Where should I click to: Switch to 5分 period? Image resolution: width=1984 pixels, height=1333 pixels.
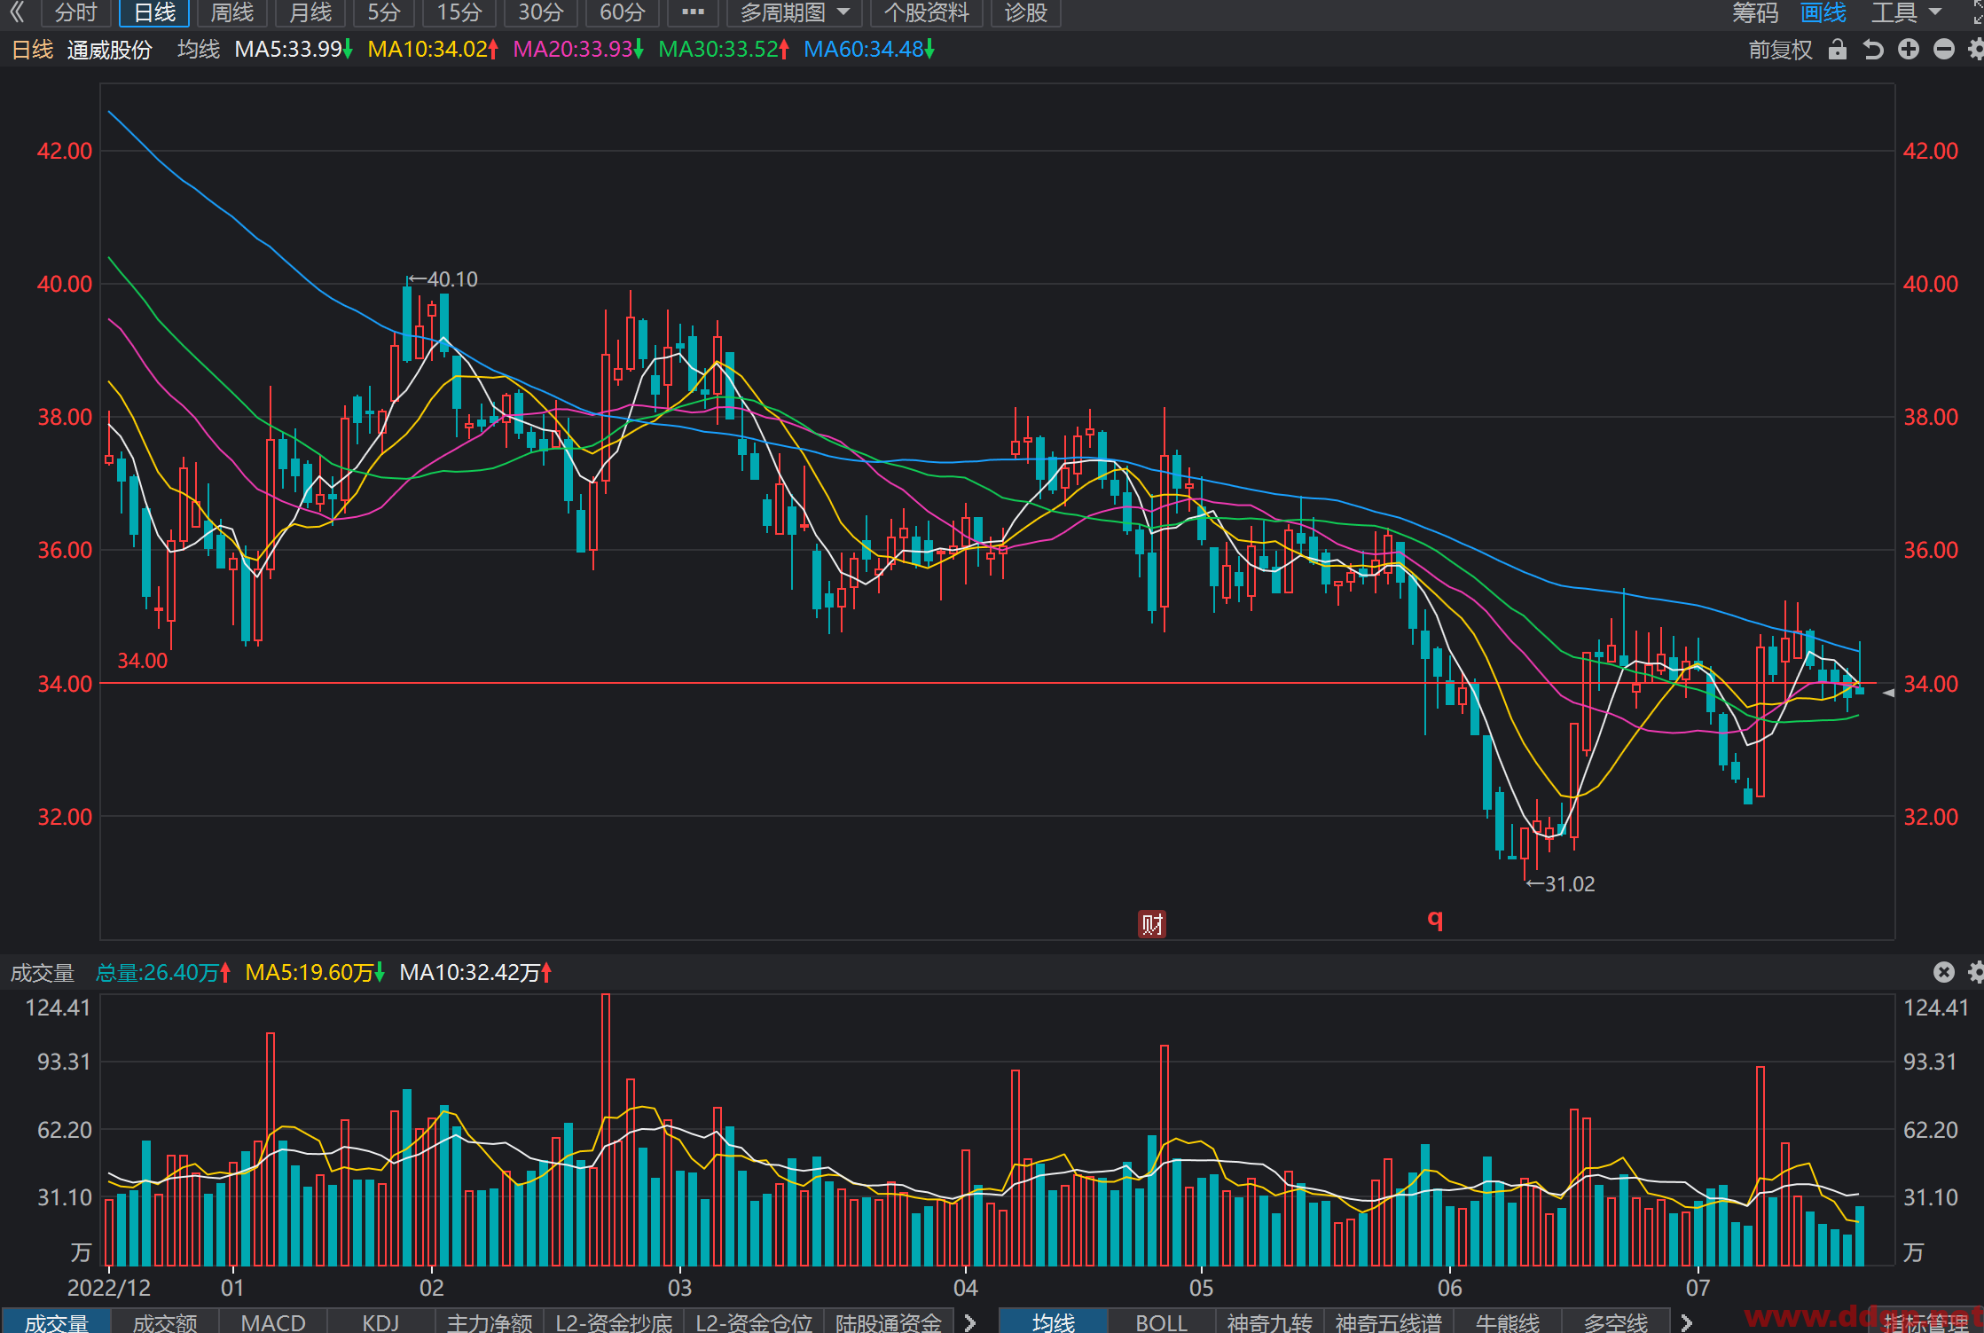tap(384, 12)
